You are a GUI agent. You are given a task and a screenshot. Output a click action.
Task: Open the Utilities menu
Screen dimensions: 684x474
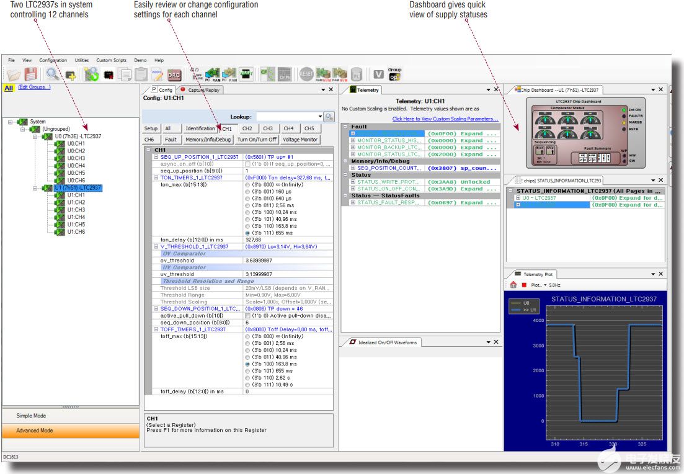pos(82,60)
